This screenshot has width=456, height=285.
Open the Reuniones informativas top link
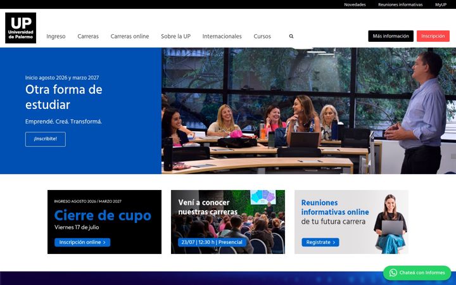(400, 4)
